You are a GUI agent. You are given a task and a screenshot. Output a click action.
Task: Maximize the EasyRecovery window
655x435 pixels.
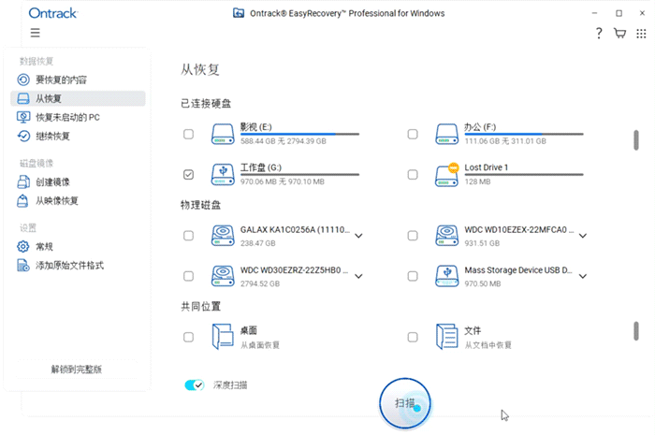(x=619, y=13)
